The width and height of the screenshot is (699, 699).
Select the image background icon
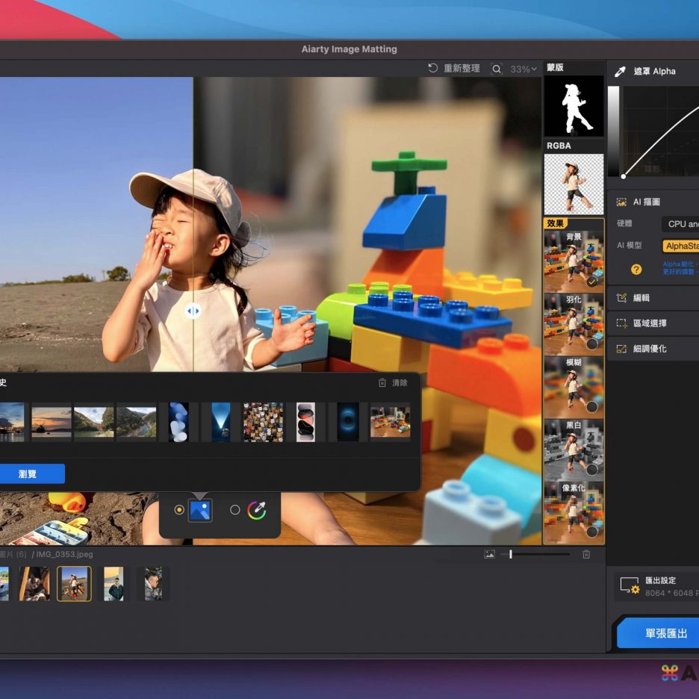[200, 510]
